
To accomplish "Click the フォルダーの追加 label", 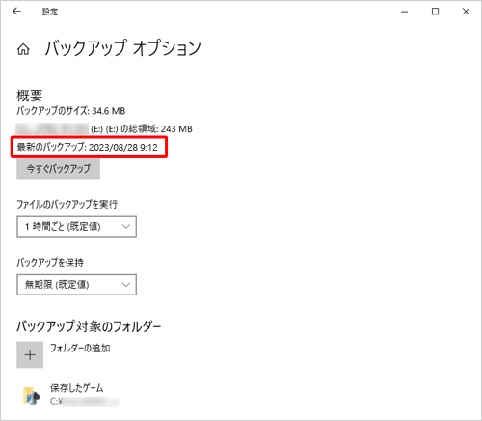I will [80, 348].
